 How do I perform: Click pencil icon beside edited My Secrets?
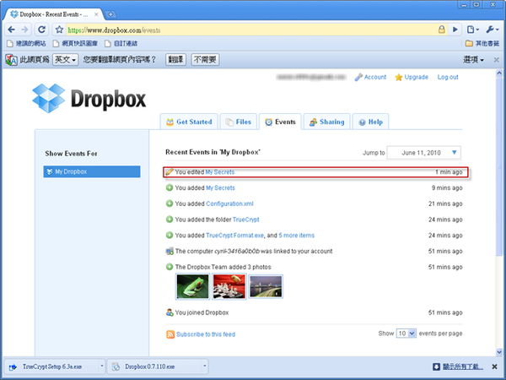[170, 172]
